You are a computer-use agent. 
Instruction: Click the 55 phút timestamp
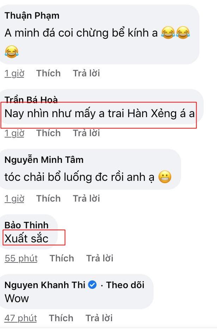[21, 259]
